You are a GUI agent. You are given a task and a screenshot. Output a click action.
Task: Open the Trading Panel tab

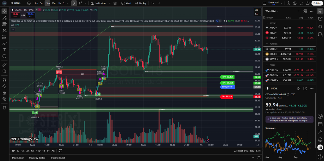tap(58, 158)
